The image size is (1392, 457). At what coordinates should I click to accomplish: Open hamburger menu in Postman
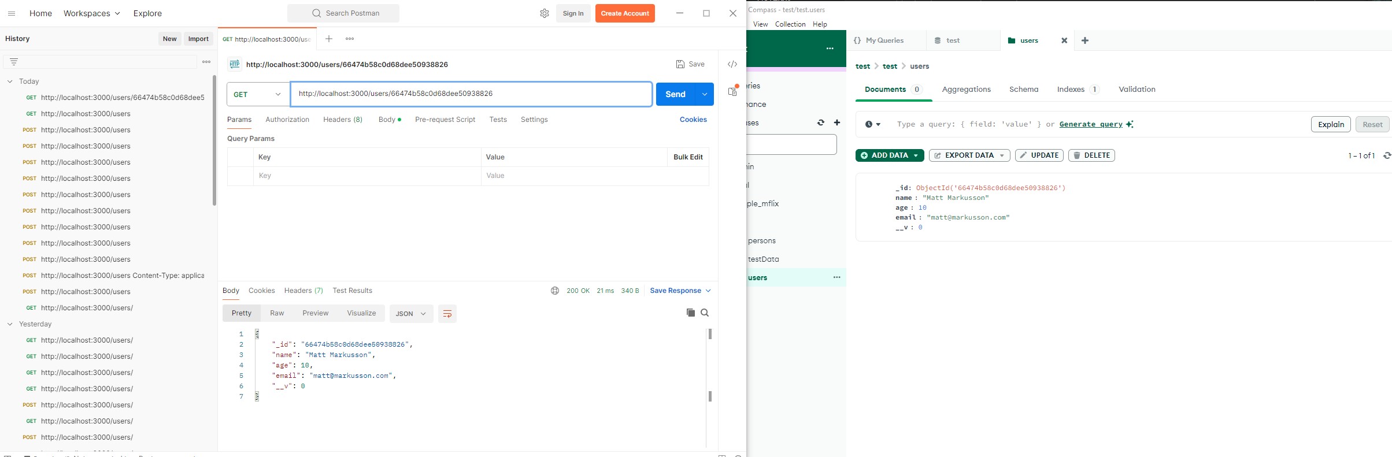click(x=12, y=13)
